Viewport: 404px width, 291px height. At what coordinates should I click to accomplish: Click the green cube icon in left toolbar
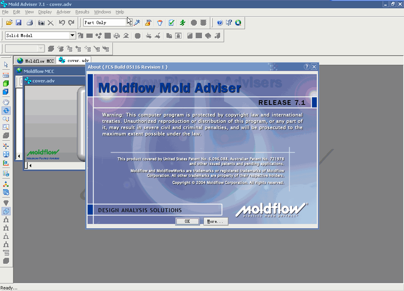(x=6, y=84)
